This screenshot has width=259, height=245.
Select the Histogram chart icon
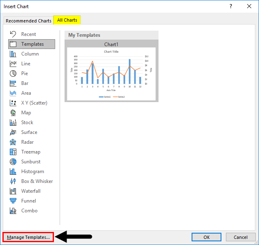click(x=13, y=171)
